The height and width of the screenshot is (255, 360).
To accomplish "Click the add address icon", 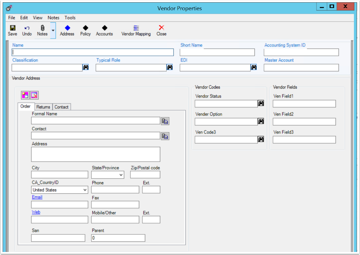I will tap(25, 95).
